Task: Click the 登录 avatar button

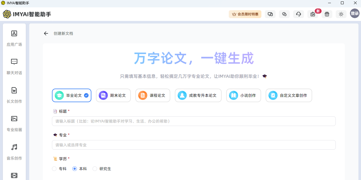Action: click(355, 13)
